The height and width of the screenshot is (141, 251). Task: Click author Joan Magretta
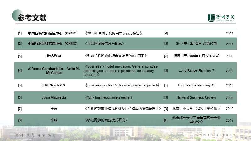point(54,97)
